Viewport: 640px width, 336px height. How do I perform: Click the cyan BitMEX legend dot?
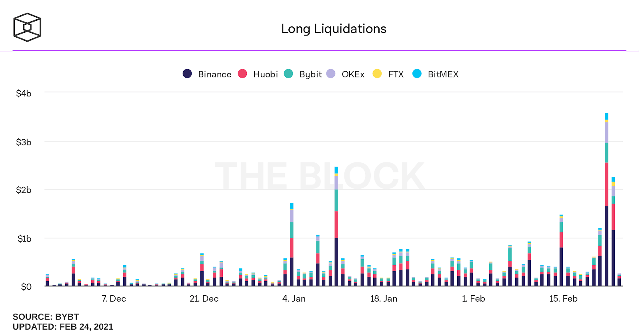(x=417, y=74)
